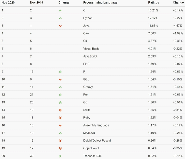Click the Ratings column header

[153, 3]
